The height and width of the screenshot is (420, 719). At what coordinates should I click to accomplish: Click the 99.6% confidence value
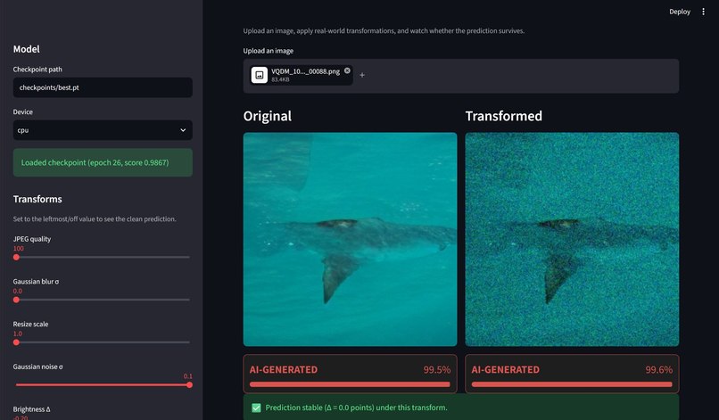(x=659, y=369)
